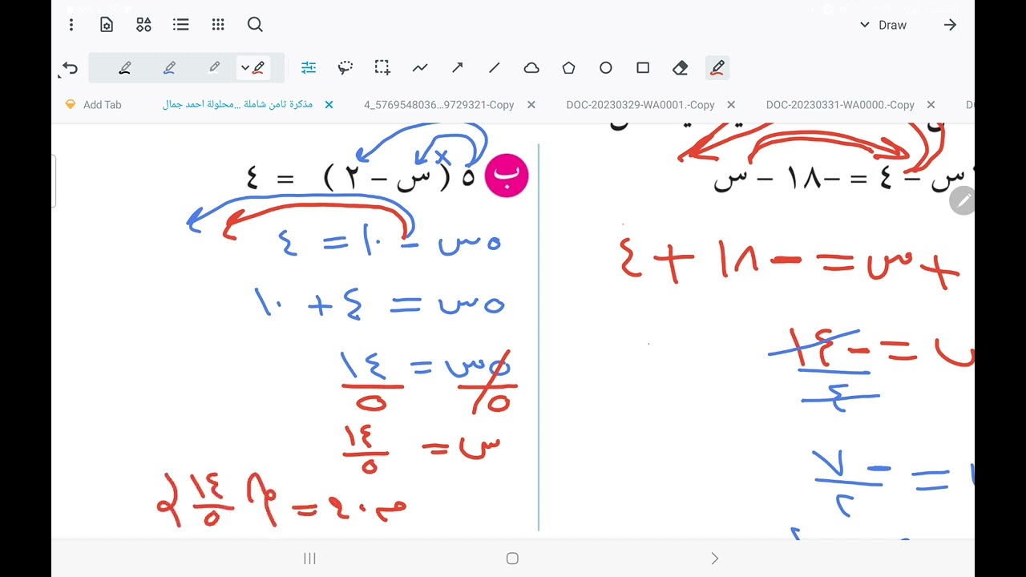1026x577 pixels.
Task: Open the outline list icon
Action: [181, 25]
